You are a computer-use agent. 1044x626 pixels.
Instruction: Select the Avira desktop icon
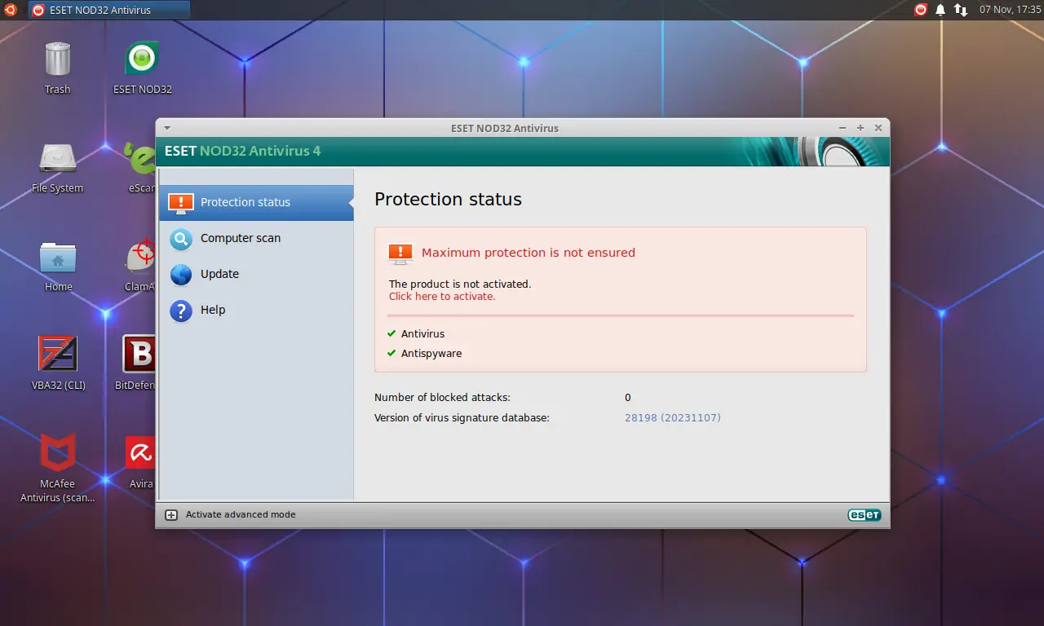click(x=141, y=462)
